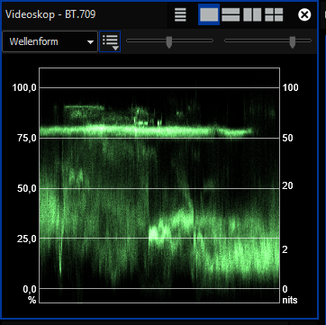Switch to four scopes grid layout
Viewport: 326px width, 325px height.
point(274,14)
